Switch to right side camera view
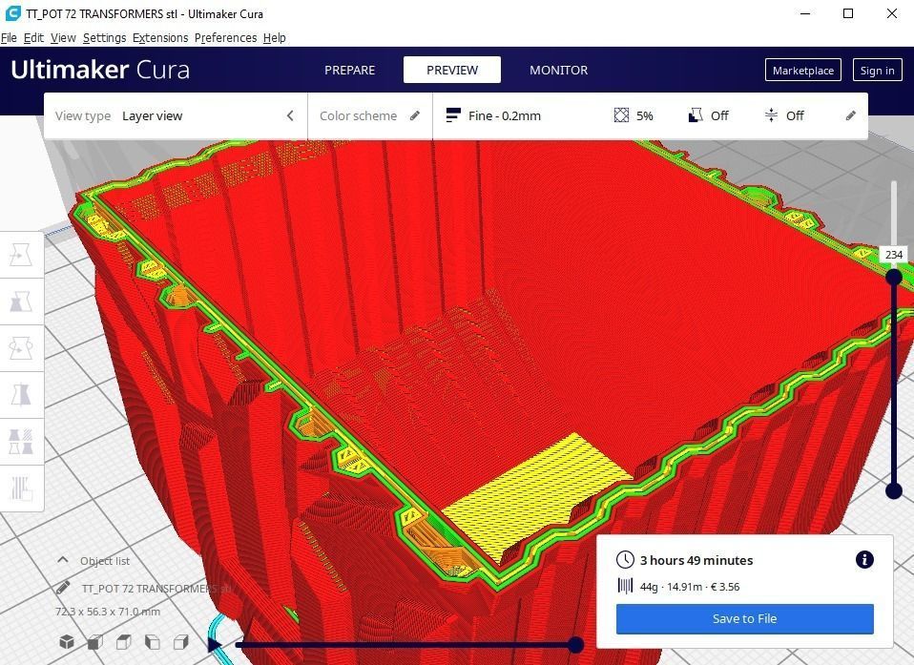Viewport: 914px width, 665px height. pos(181,642)
